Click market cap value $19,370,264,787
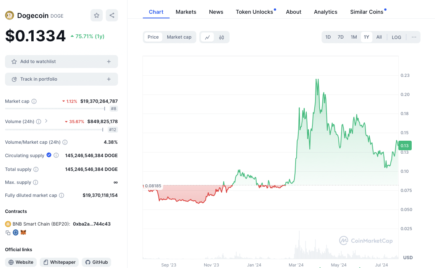This screenshot has width=435, height=268. coord(99,101)
